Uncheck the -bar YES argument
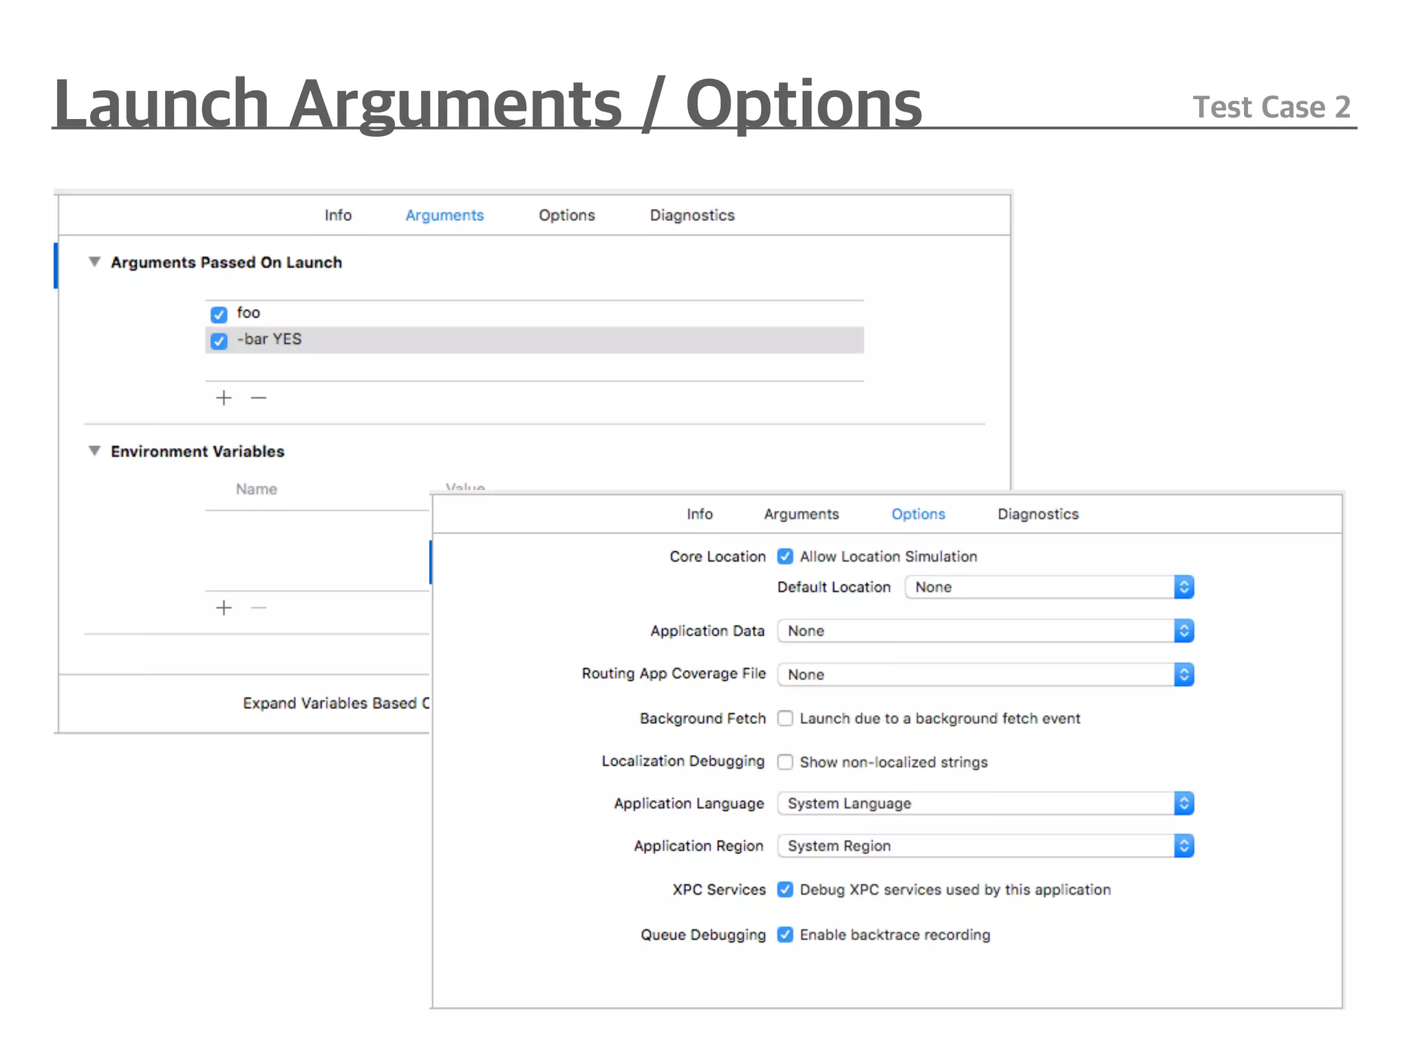Screen dimensions: 1409x1057 219,341
